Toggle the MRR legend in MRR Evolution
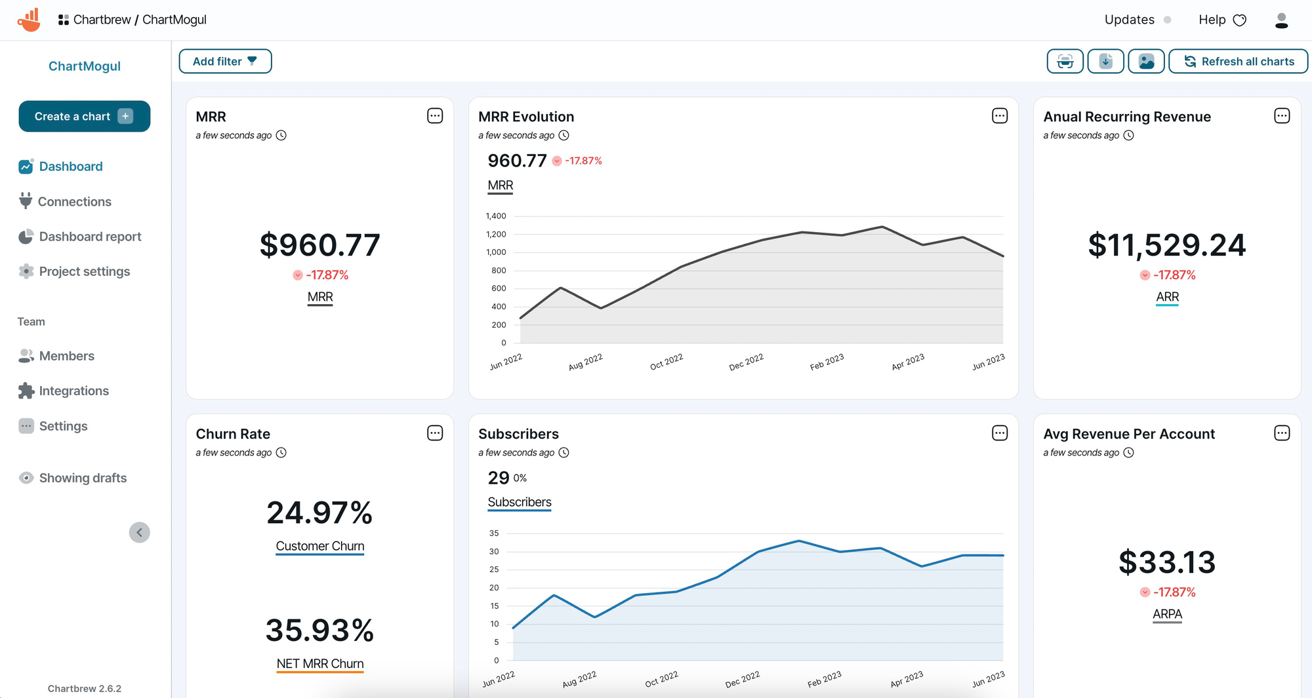This screenshot has width=1312, height=698. (x=500, y=185)
